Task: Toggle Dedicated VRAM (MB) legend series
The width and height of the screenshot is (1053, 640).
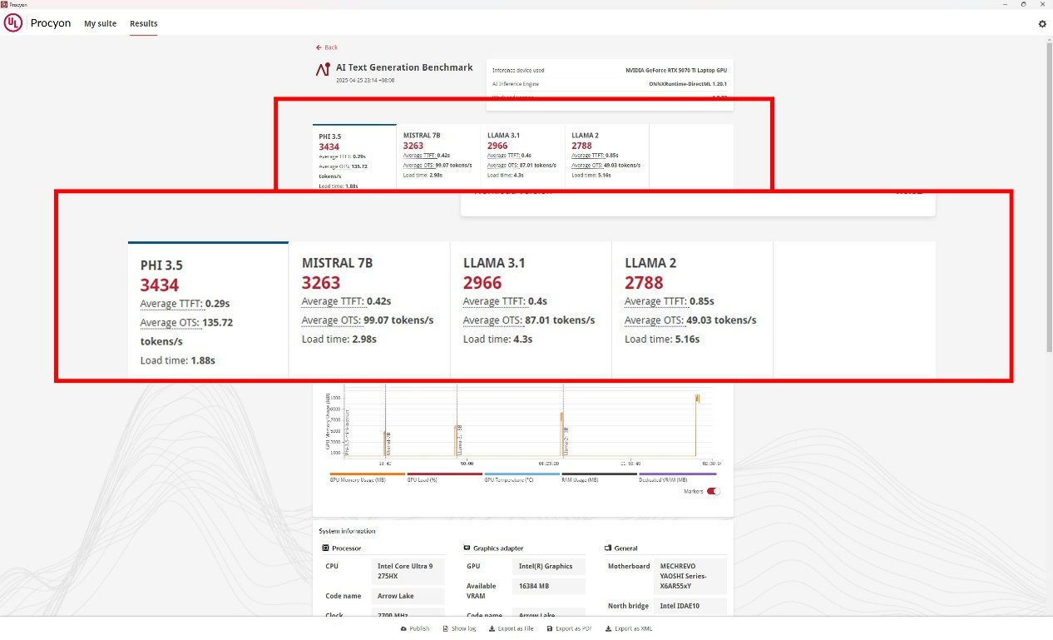Action: tap(676, 478)
